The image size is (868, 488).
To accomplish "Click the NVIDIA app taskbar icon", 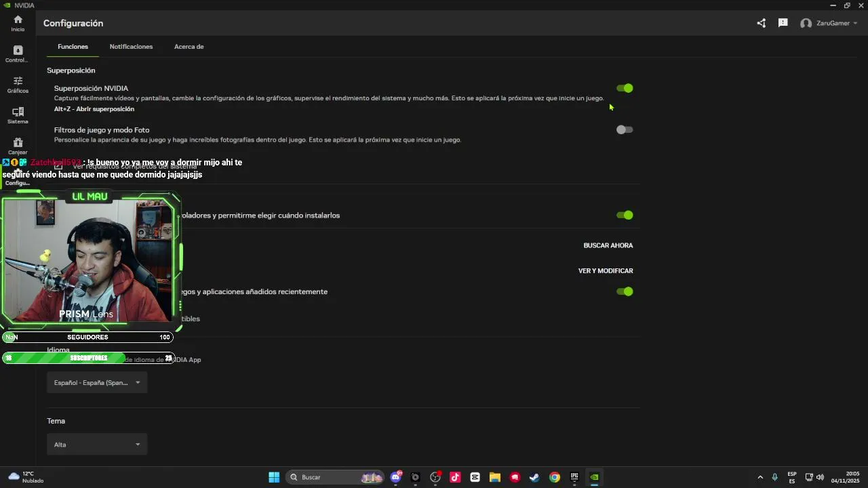I will pyautogui.click(x=594, y=477).
